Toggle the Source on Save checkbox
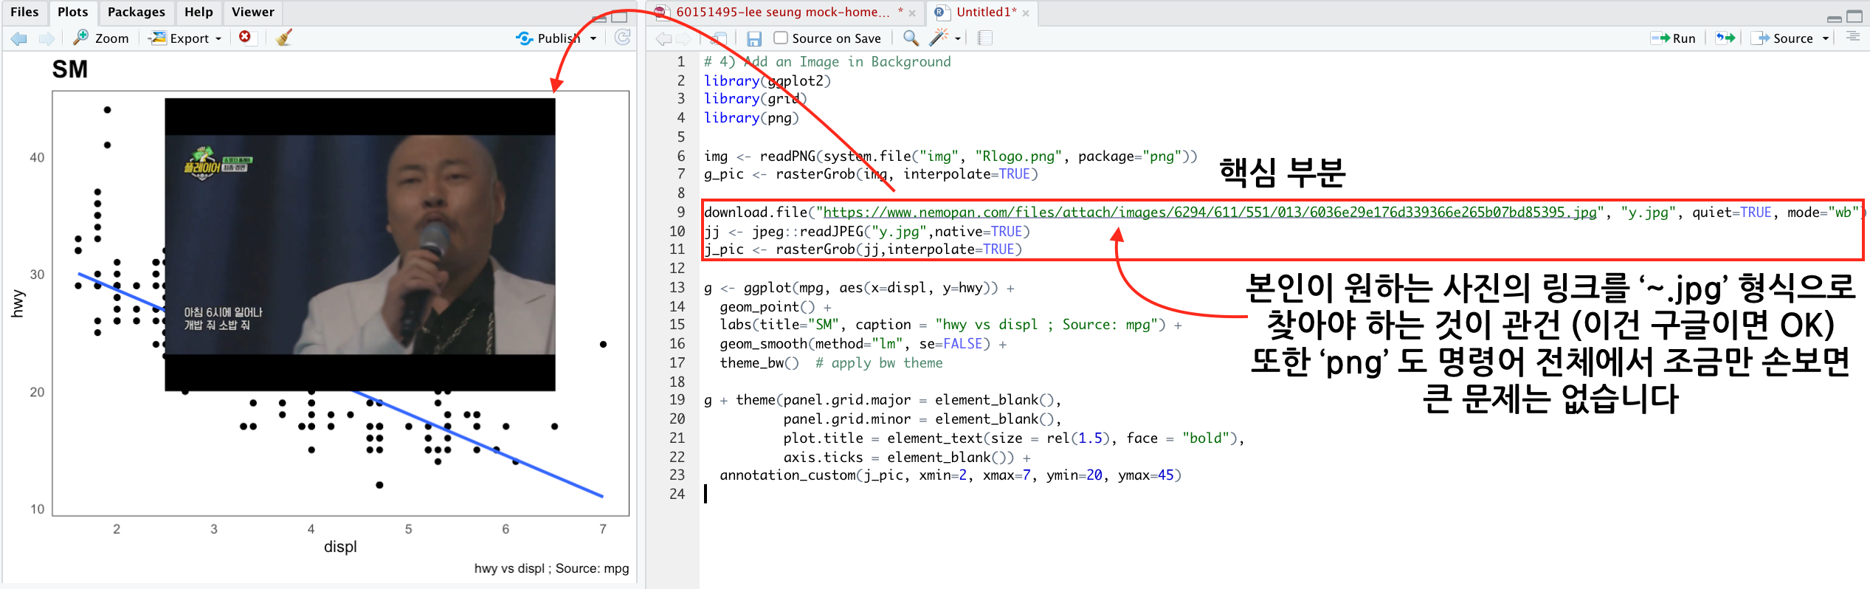 tap(781, 38)
